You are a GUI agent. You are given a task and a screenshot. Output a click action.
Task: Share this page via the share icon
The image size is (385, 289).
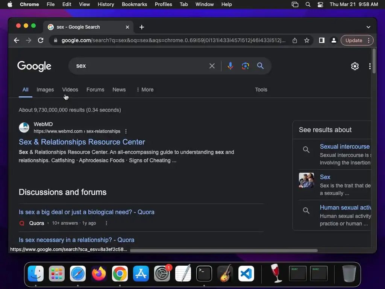(x=295, y=40)
